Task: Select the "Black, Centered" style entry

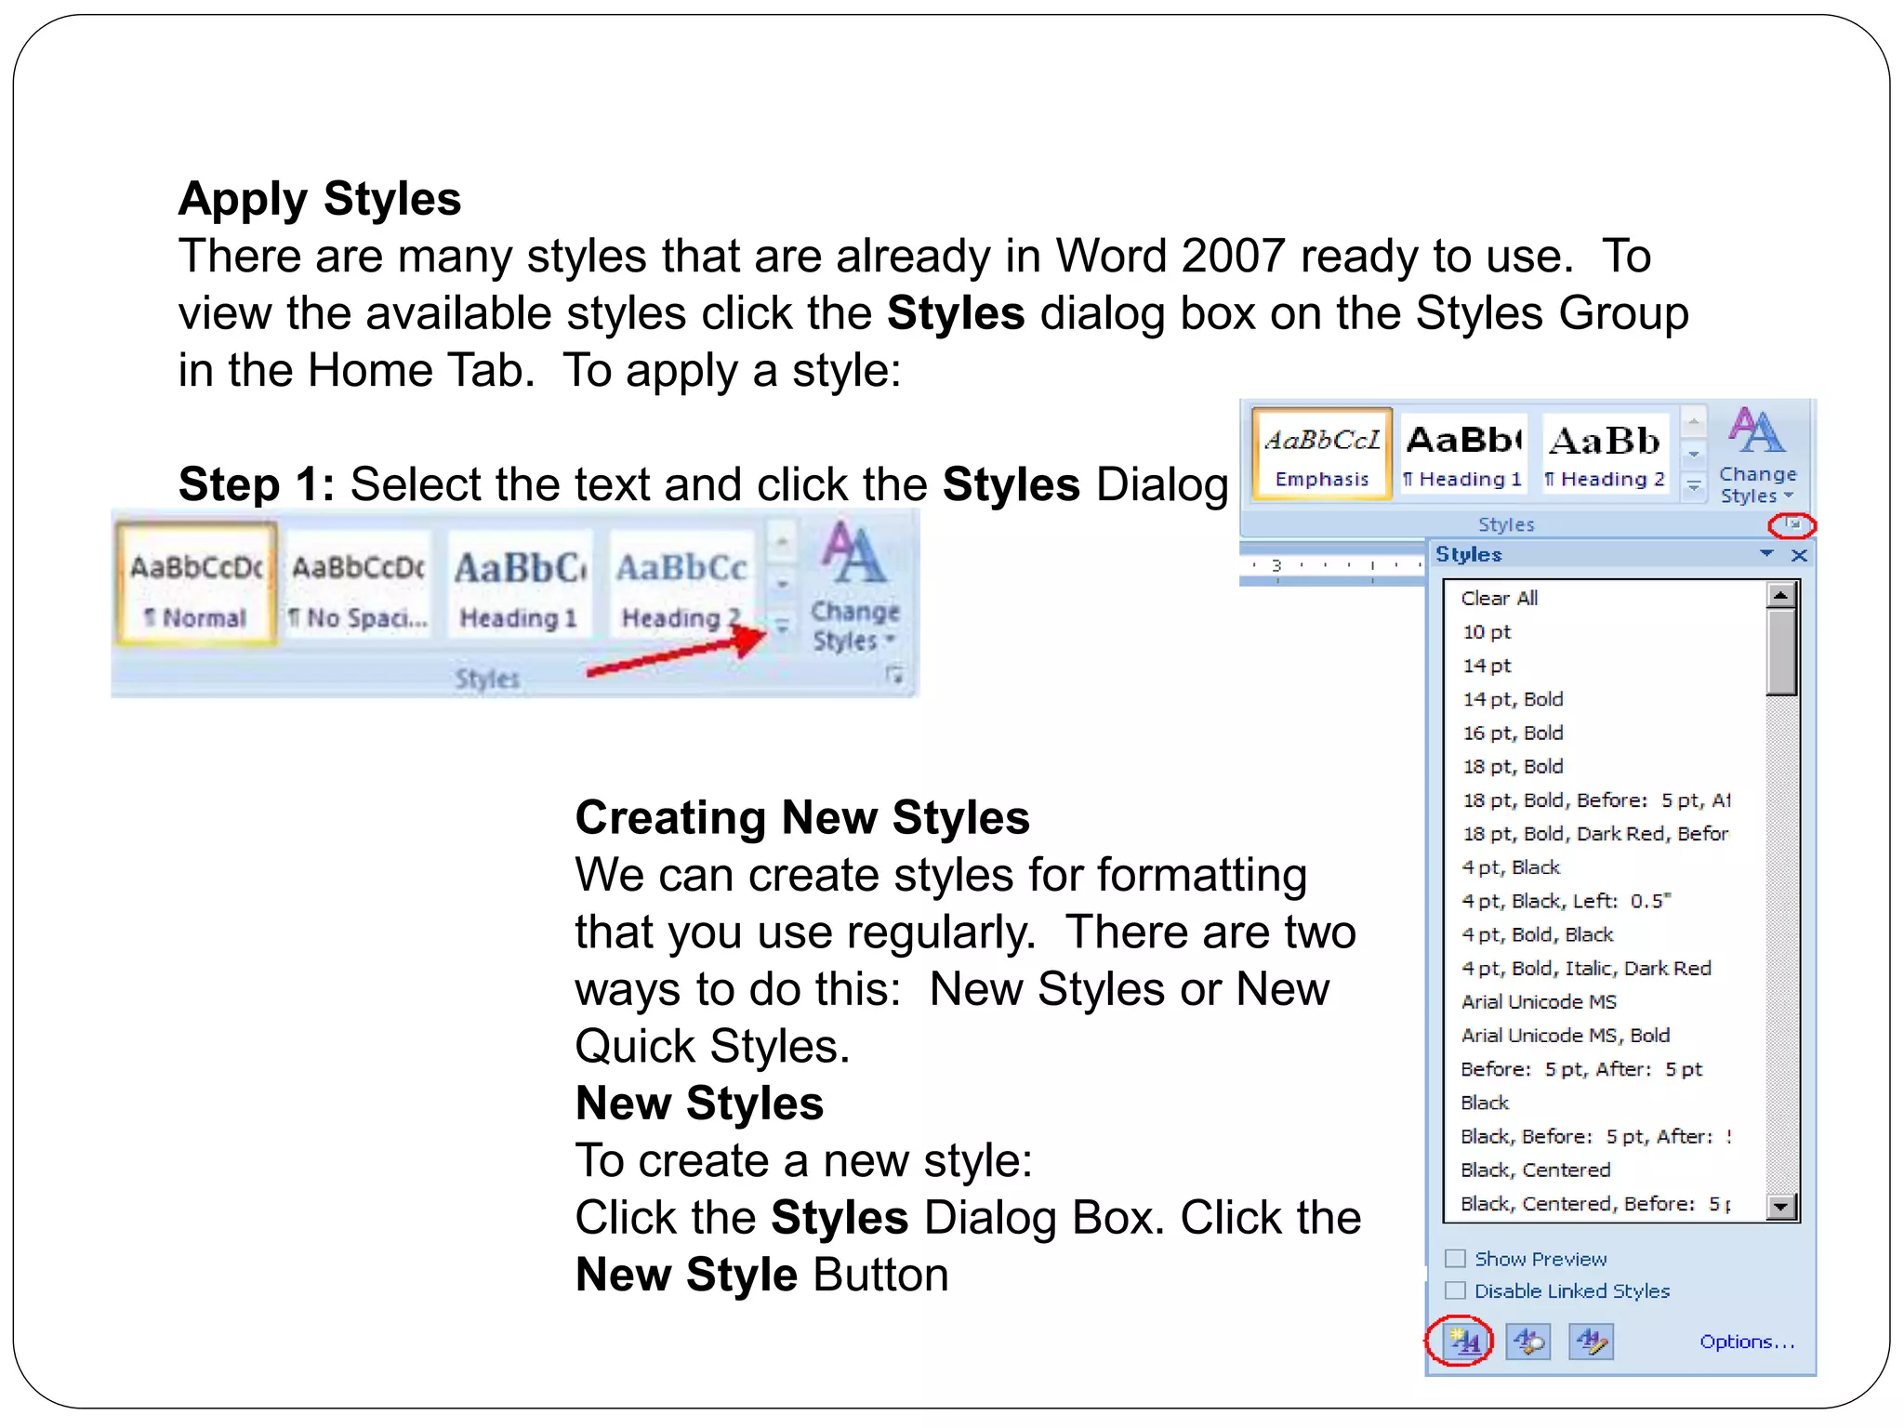Action: [1535, 1170]
